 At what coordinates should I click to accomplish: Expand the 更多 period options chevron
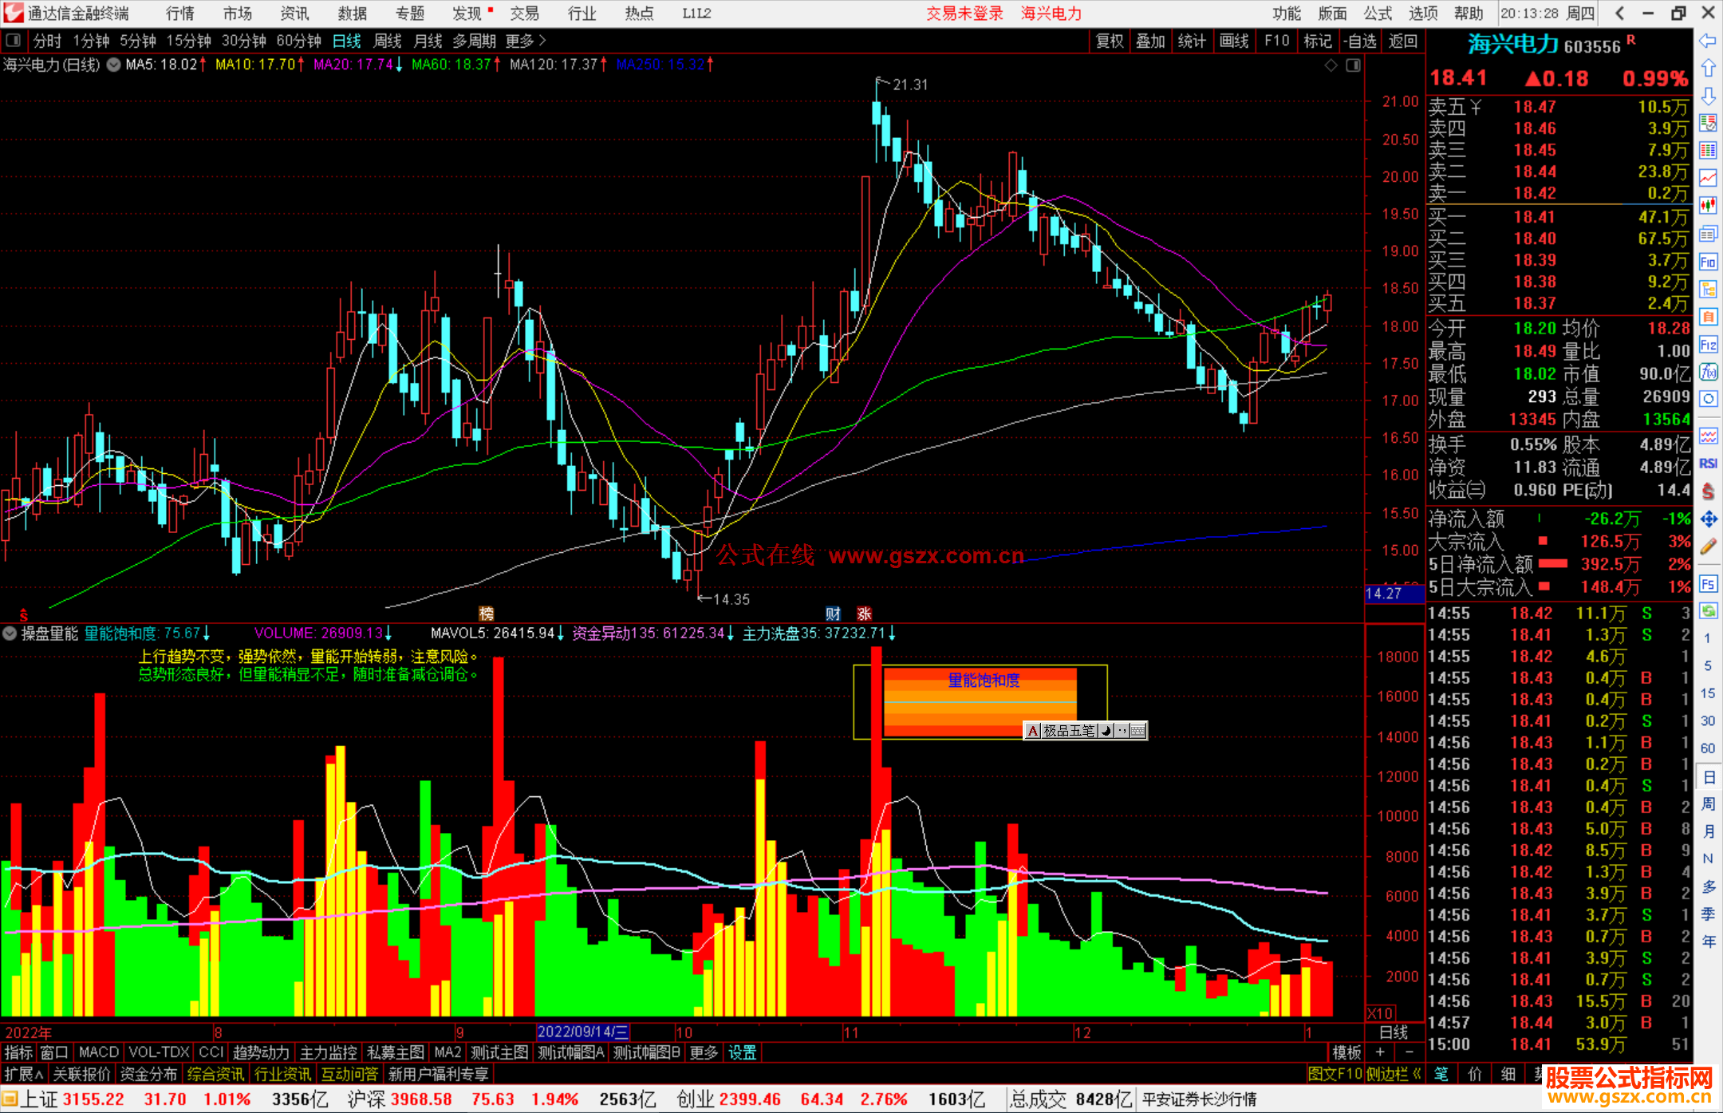[542, 41]
